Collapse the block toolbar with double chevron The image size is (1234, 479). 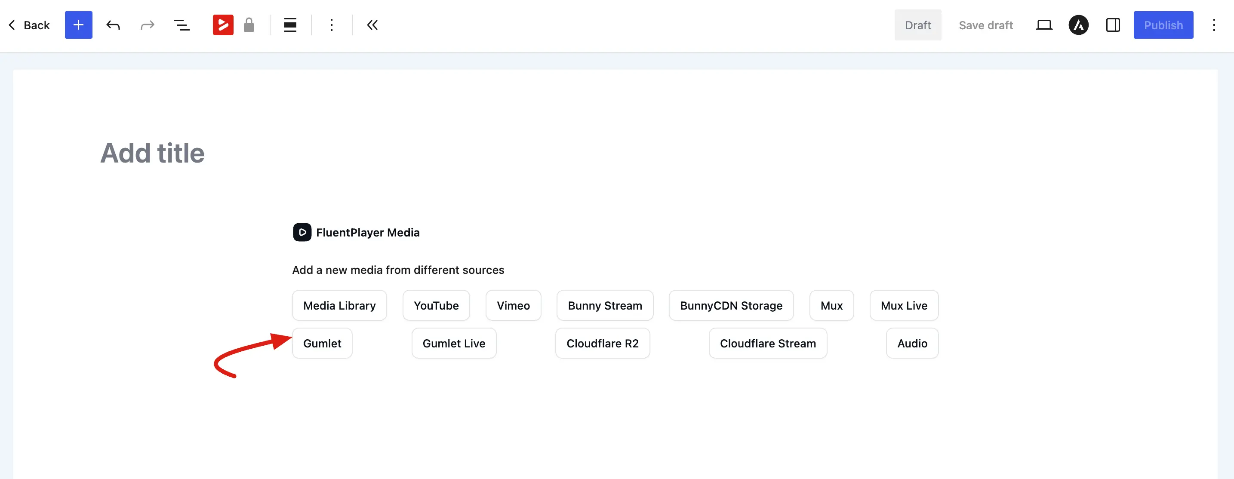click(372, 25)
